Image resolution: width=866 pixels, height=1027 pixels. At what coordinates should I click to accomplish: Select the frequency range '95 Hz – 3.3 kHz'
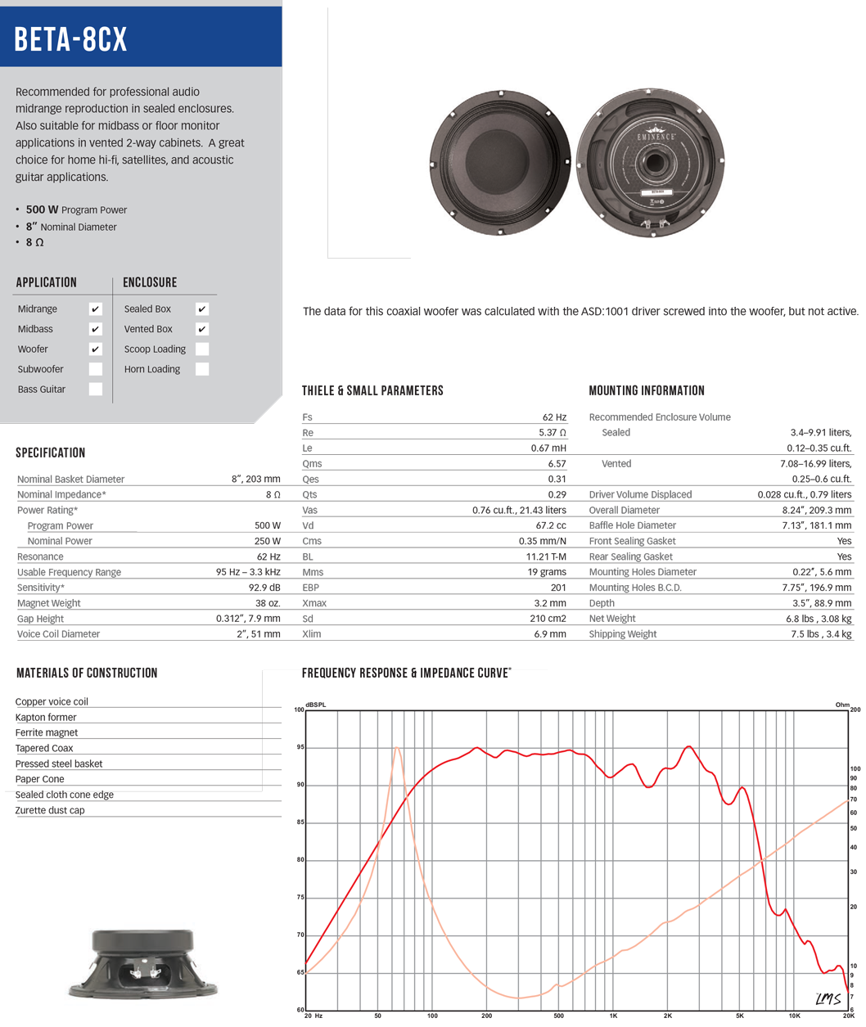click(248, 573)
